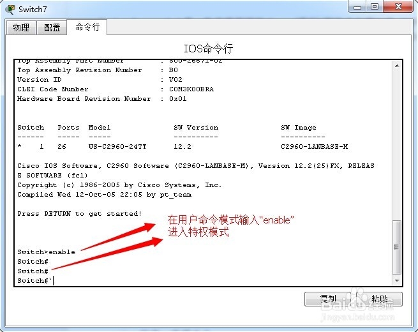The width and height of the screenshot is (418, 332).
Task: Click the 'SW Image' column header
Action: pyautogui.click(x=299, y=128)
